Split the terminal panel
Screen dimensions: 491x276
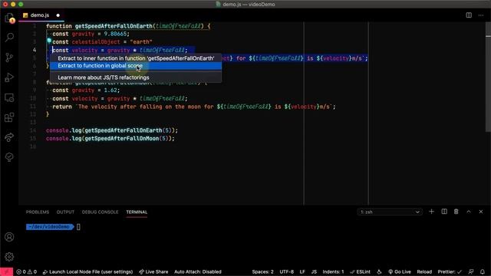[444, 212]
